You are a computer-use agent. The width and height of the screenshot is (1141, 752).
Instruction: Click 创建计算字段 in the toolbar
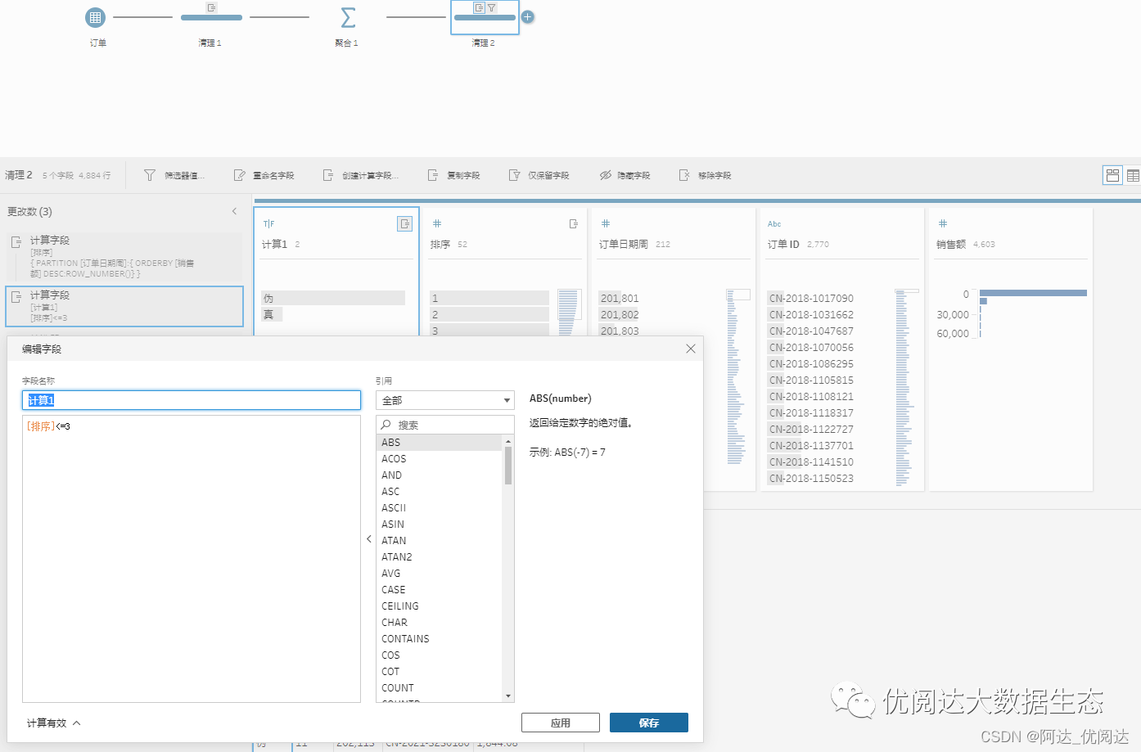(x=361, y=175)
